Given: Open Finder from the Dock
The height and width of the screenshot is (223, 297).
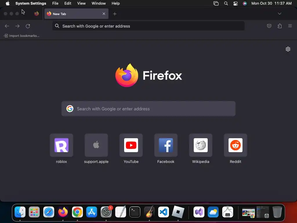Looking at the screenshot, I should point(20,212).
